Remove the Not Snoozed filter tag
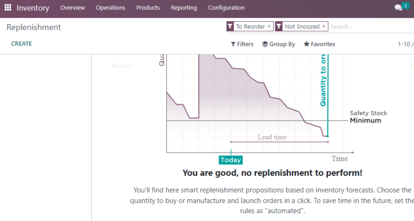 [x=324, y=26]
